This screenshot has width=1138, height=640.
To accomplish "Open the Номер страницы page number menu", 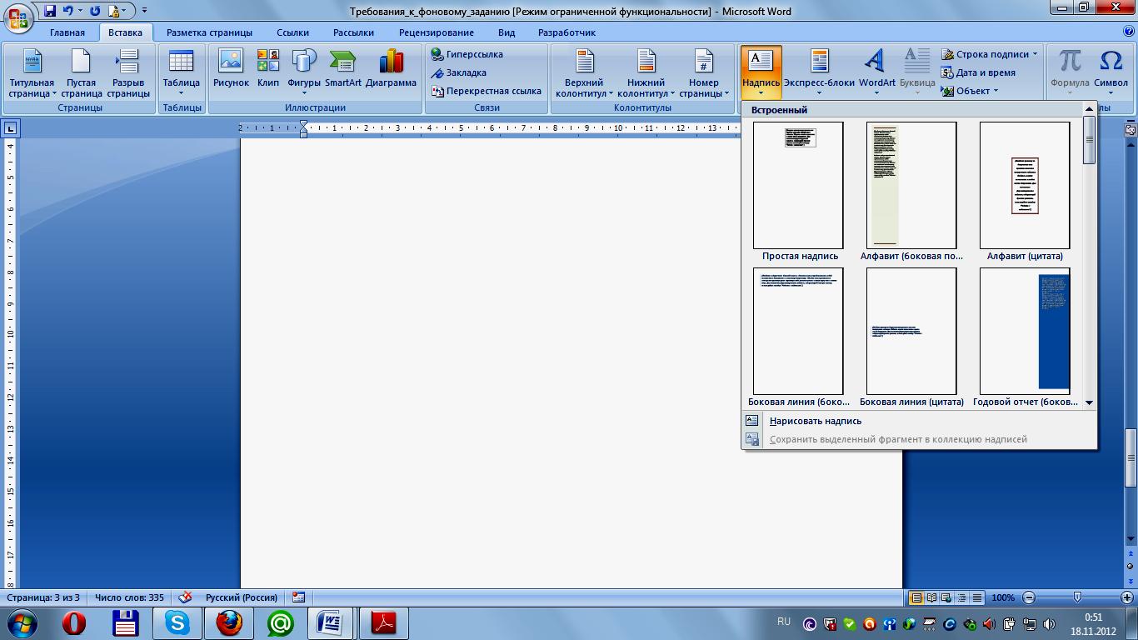I will pos(704,73).
